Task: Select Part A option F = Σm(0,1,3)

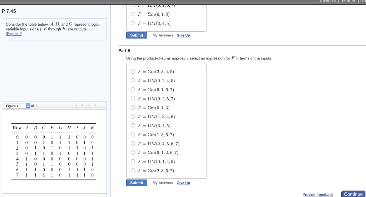Action: tap(133, 14)
